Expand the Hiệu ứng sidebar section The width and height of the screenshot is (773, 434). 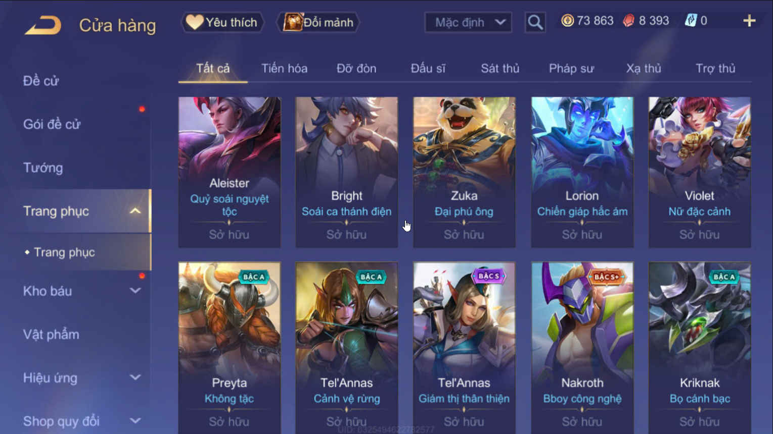[135, 377]
